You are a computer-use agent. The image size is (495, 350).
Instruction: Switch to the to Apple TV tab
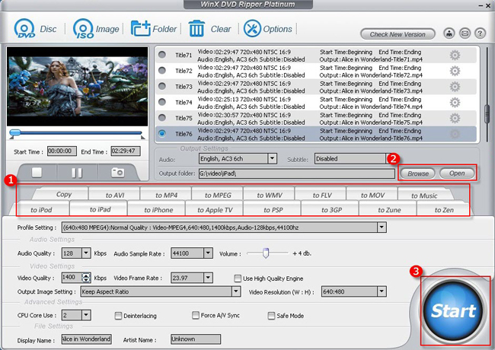(215, 210)
